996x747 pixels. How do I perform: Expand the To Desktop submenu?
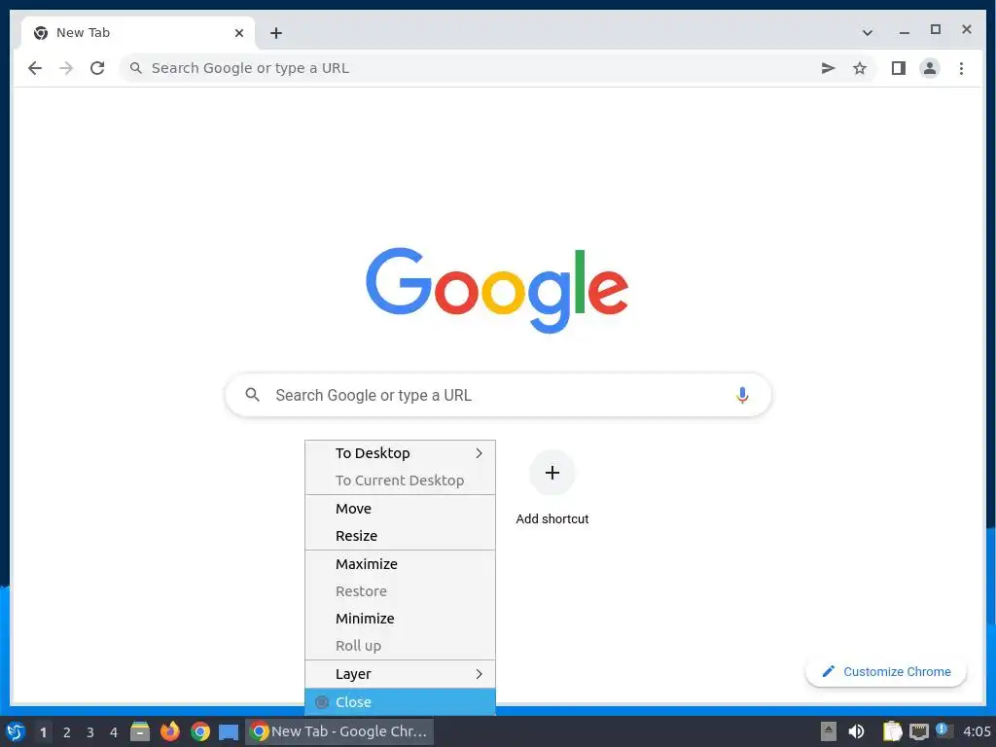[400, 453]
